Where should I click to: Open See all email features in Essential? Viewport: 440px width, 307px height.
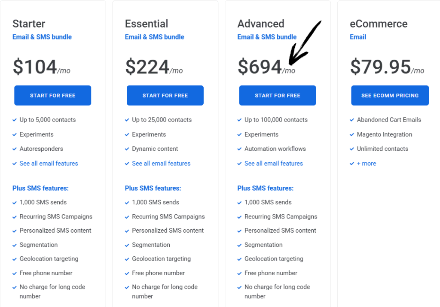(x=161, y=164)
